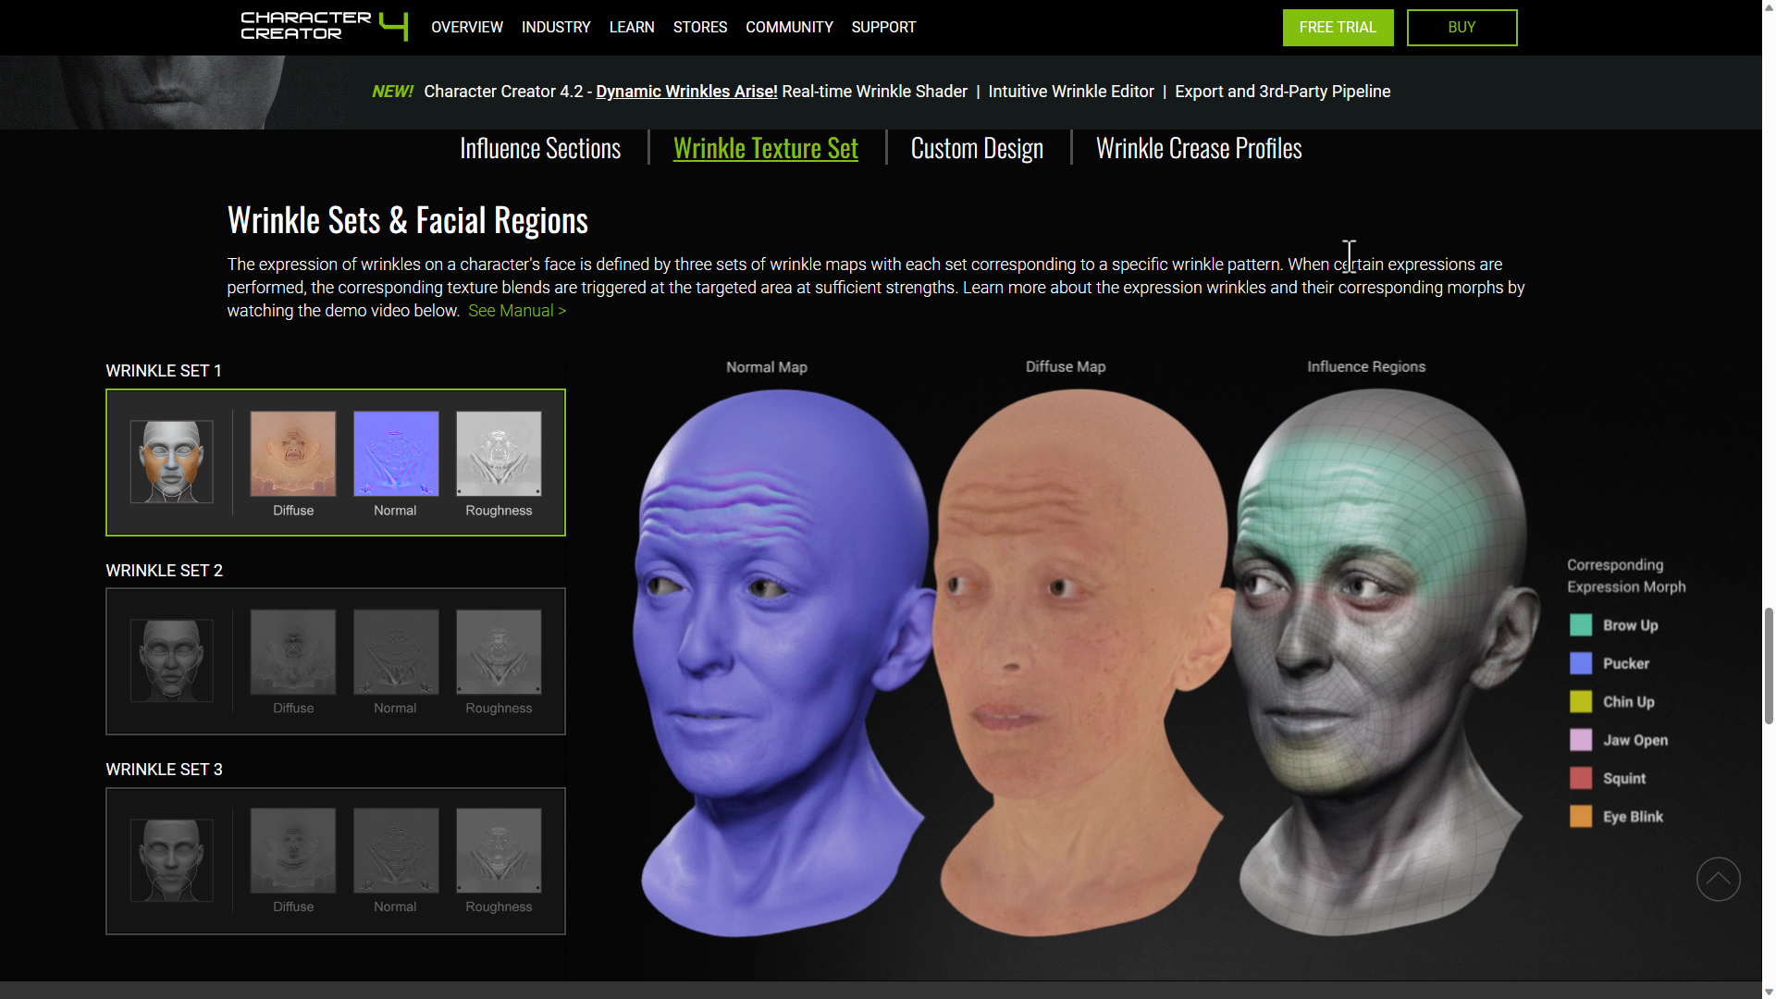Click Wrinkle Set 3 Roughness thumbnail
Image resolution: width=1776 pixels, height=999 pixels.
click(x=499, y=850)
